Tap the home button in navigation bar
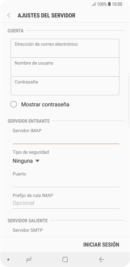Screen dimensions: 130x267 pyautogui.click(x=65, y=260)
